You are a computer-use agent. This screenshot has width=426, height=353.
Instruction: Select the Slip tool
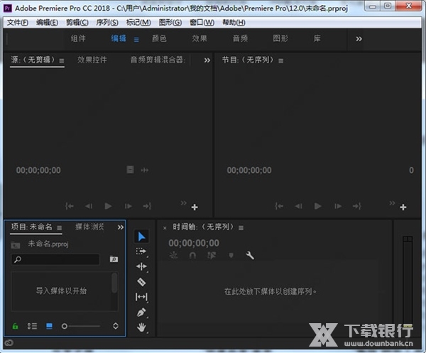click(x=141, y=297)
